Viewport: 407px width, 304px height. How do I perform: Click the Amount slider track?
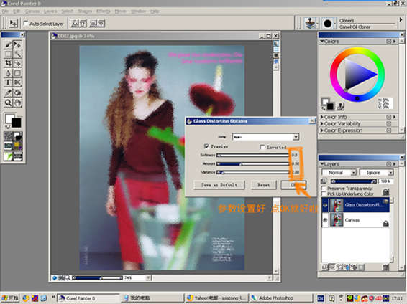(253, 163)
